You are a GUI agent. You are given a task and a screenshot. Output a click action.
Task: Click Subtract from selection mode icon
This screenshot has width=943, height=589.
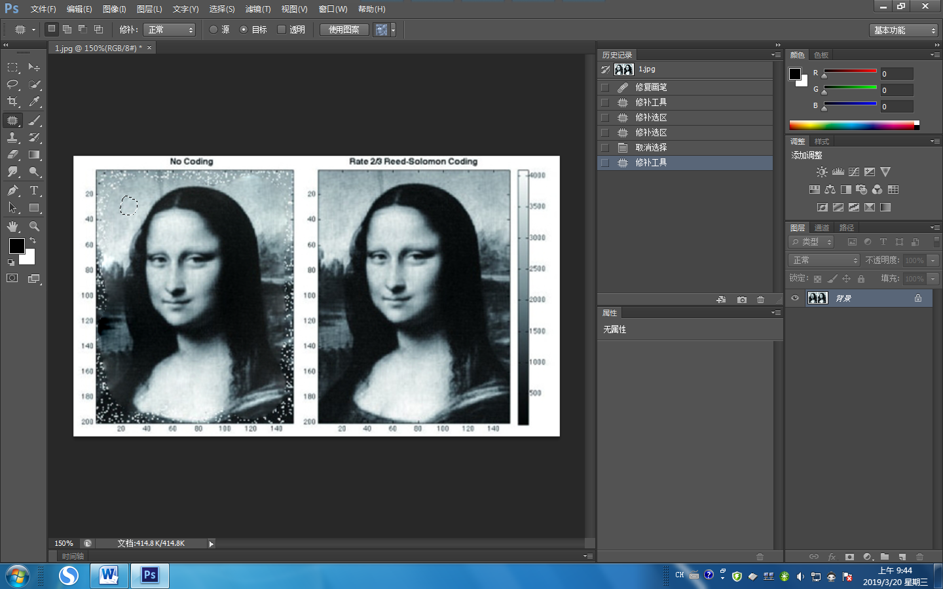tap(83, 29)
